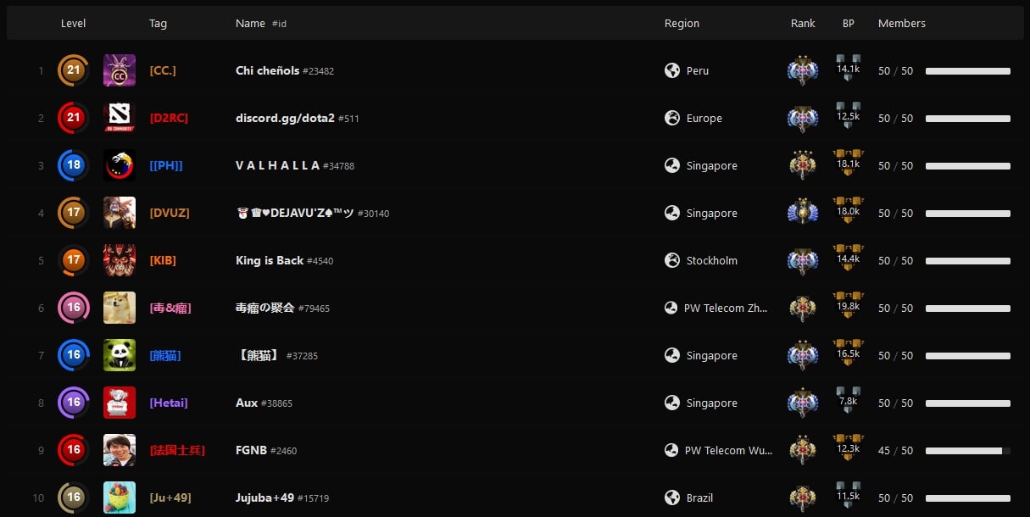
Task: Click the BP badge icon for Aux guild
Action: 848,402
